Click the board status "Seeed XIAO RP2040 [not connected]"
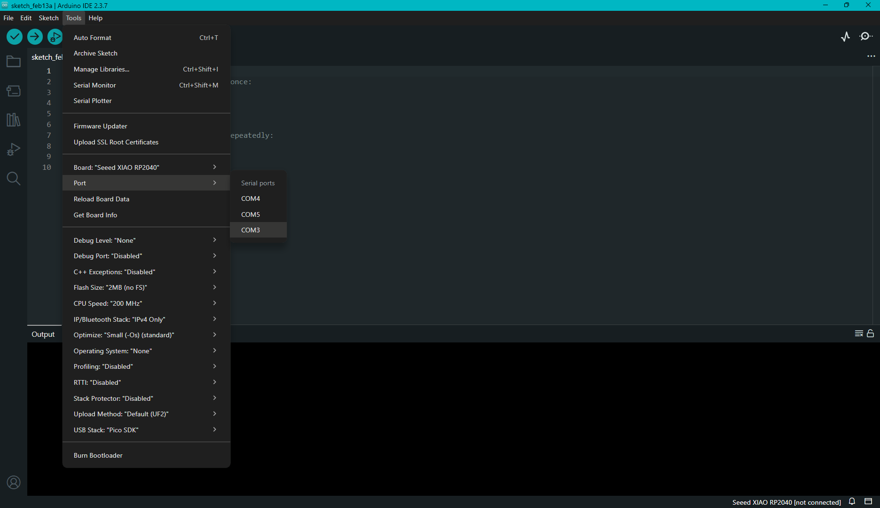Screen dimensions: 880x508 pos(786,502)
